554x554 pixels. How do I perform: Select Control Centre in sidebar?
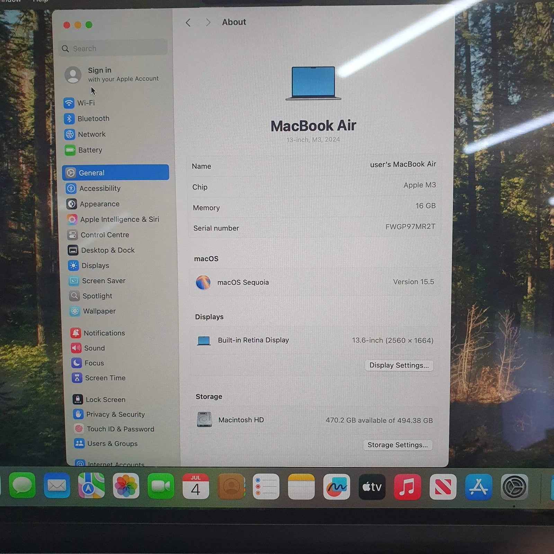[105, 235]
